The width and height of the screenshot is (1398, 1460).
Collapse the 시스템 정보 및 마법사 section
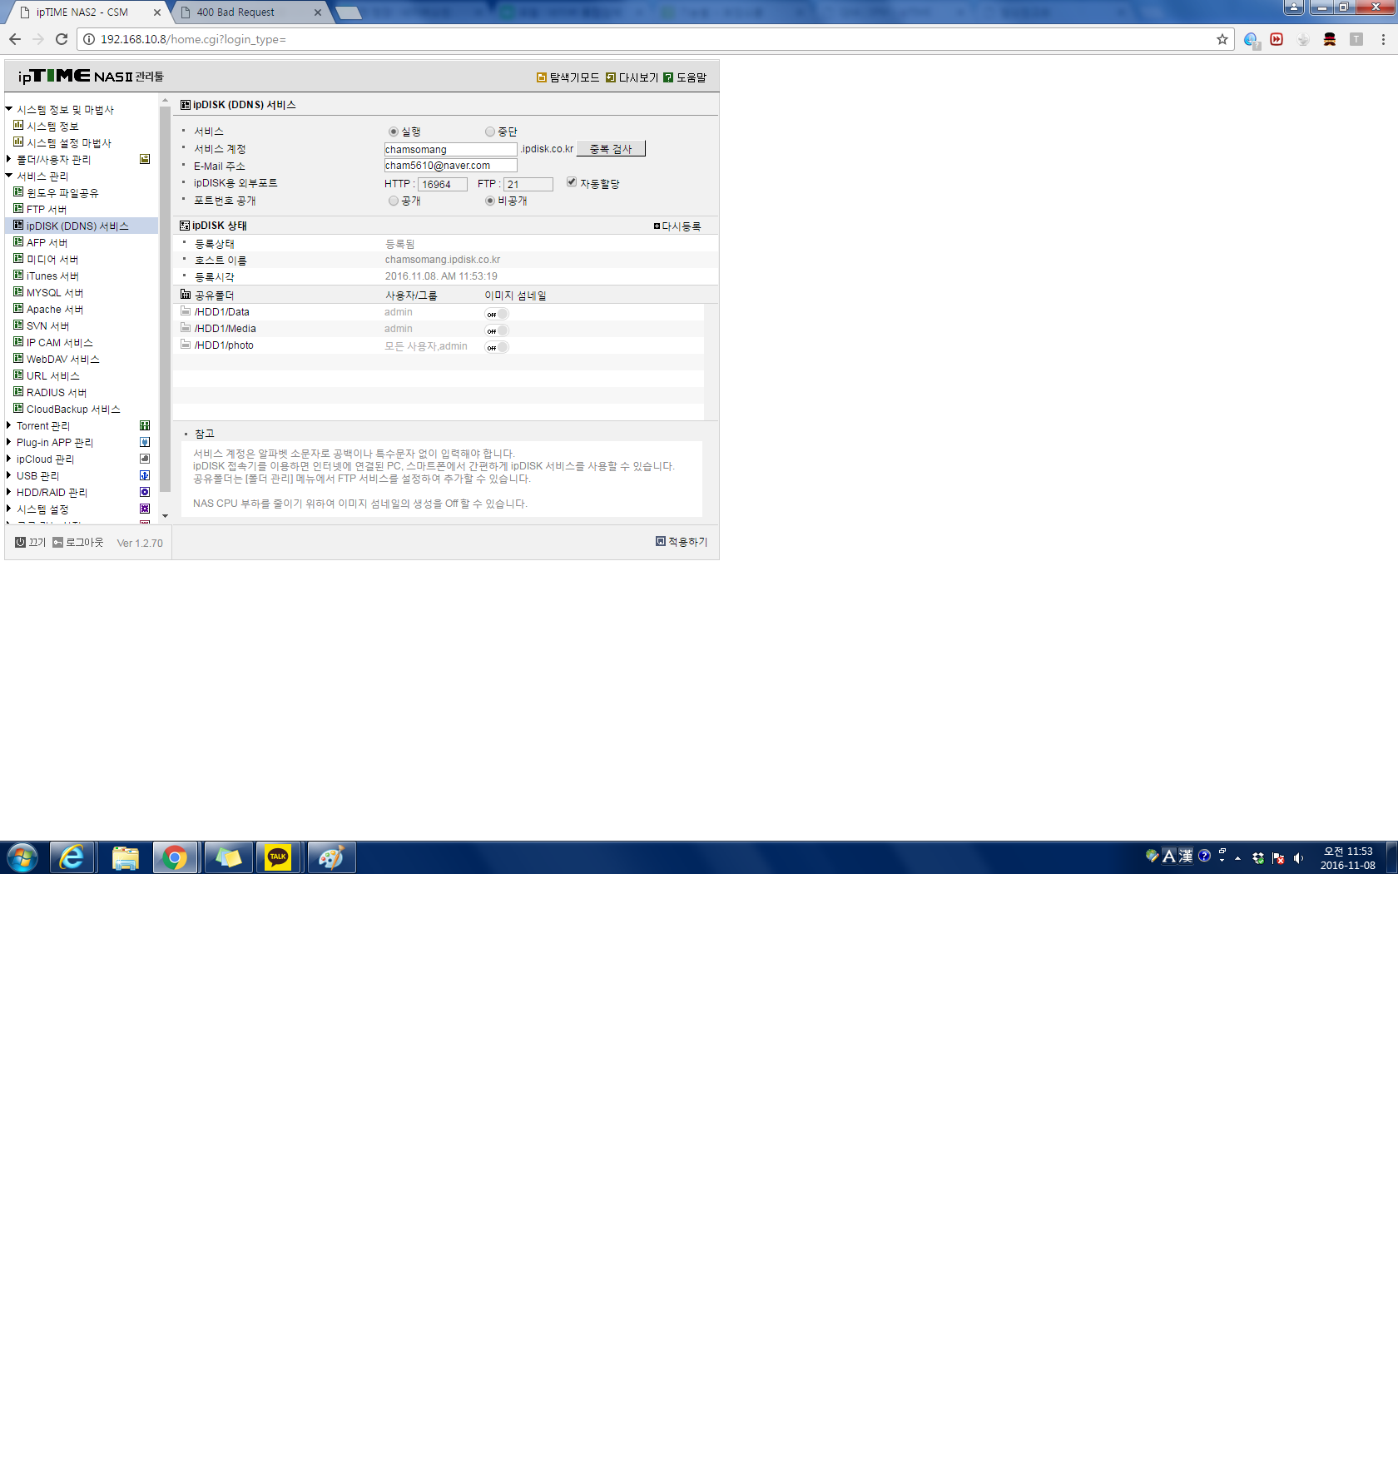[x=9, y=109]
